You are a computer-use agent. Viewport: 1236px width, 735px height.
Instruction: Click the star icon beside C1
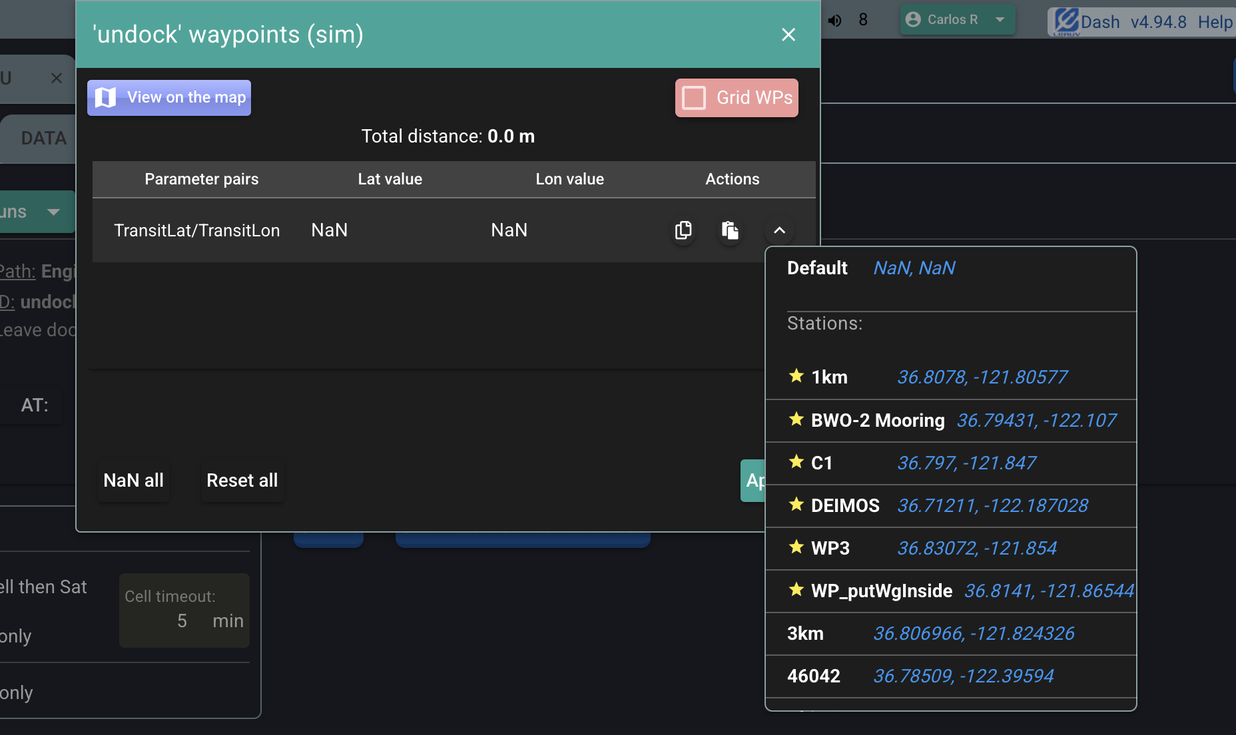click(796, 461)
